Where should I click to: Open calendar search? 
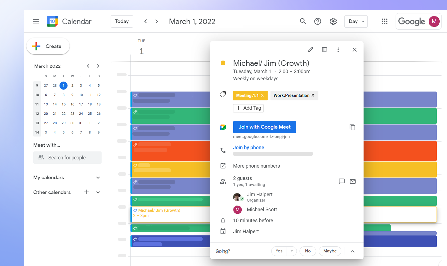pos(303,21)
